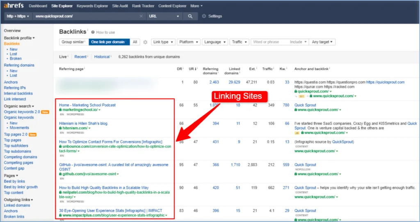Click the gear icon beside the All button
This screenshot has height=222, width=420.
pyautogui.click(x=145, y=42)
